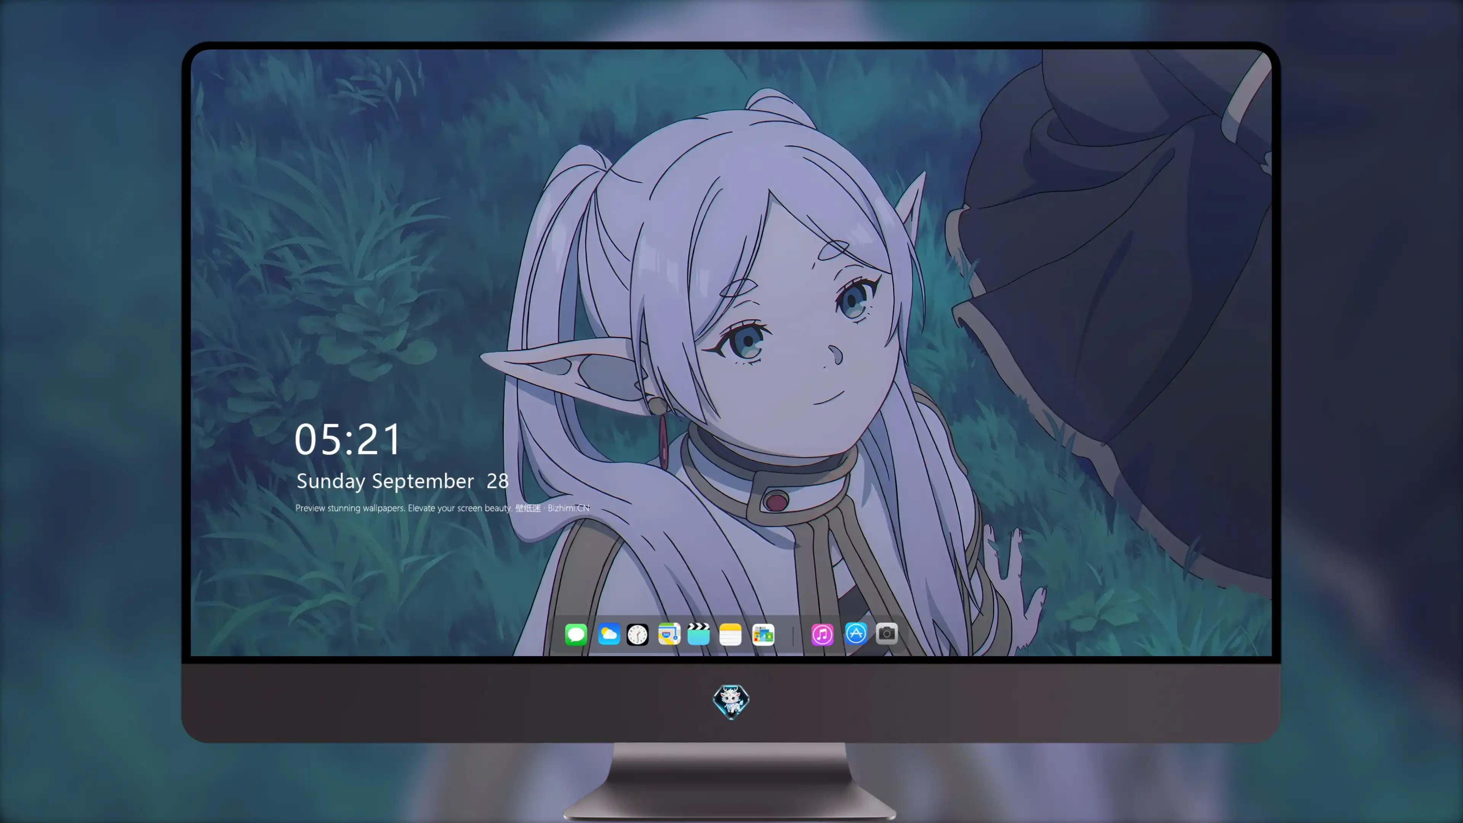Open the photo collage app icon

763,634
